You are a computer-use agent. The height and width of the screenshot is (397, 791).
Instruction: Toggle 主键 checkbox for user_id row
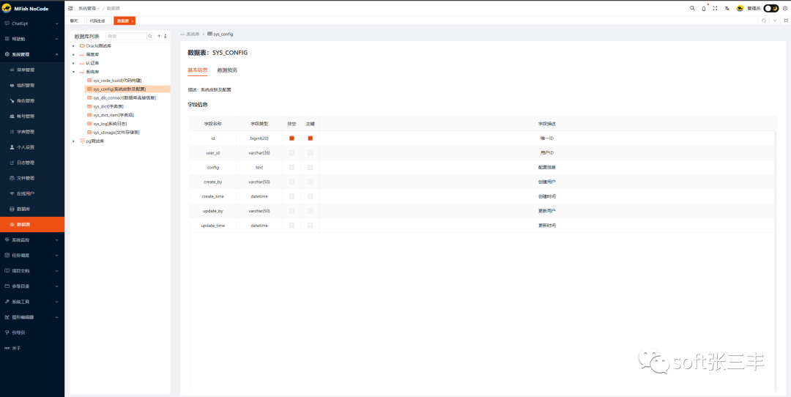coord(311,152)
